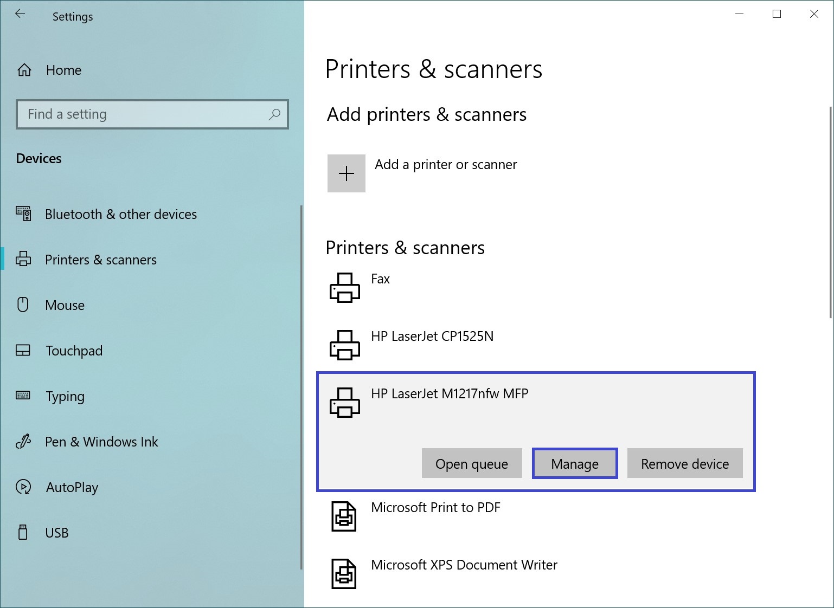Focus the Find a setting search box
Viewport: 834px width, 608px height.
152,114
